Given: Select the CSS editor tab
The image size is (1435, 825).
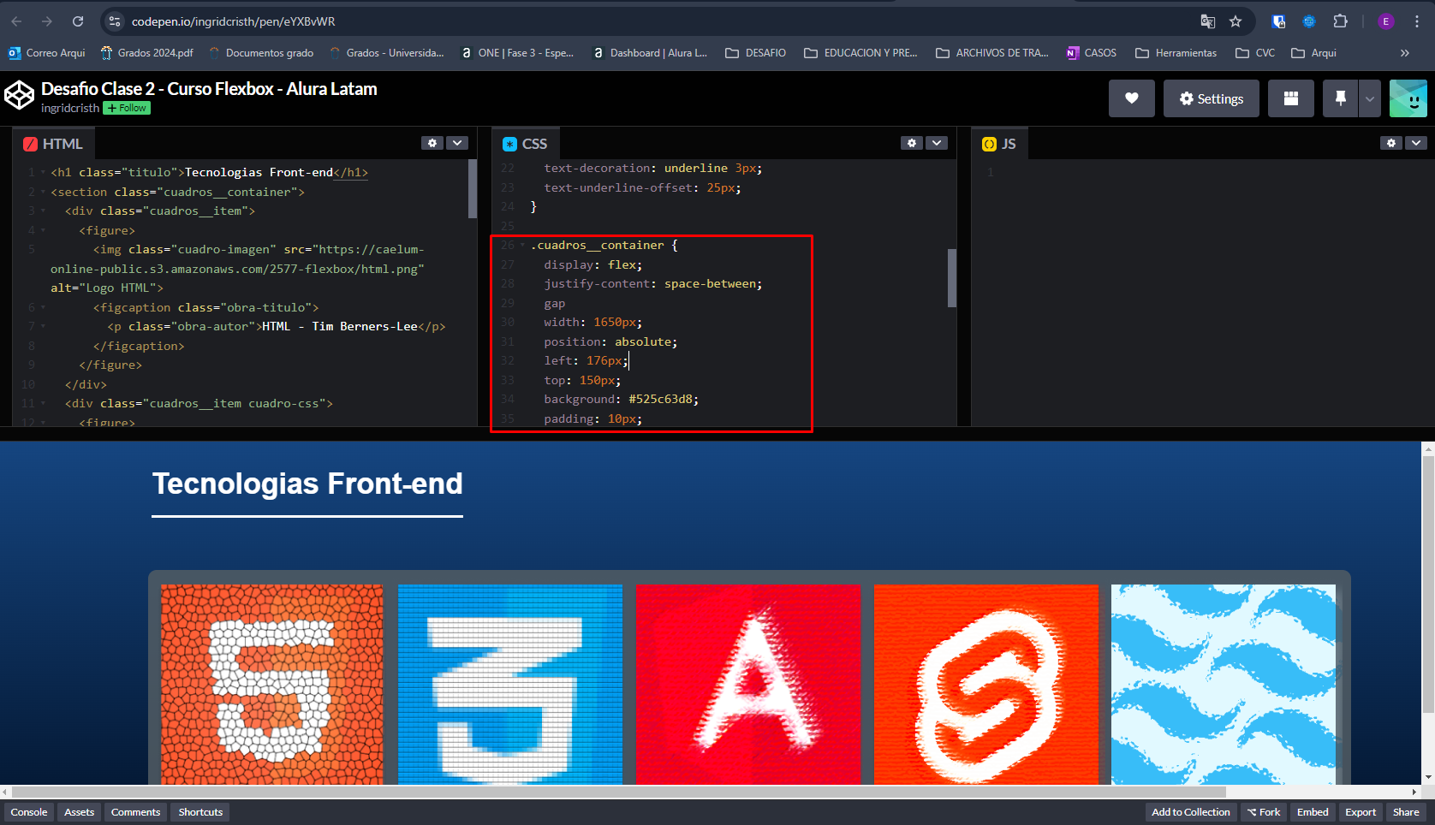Looking at the screenshot, I should click(525, 144).
